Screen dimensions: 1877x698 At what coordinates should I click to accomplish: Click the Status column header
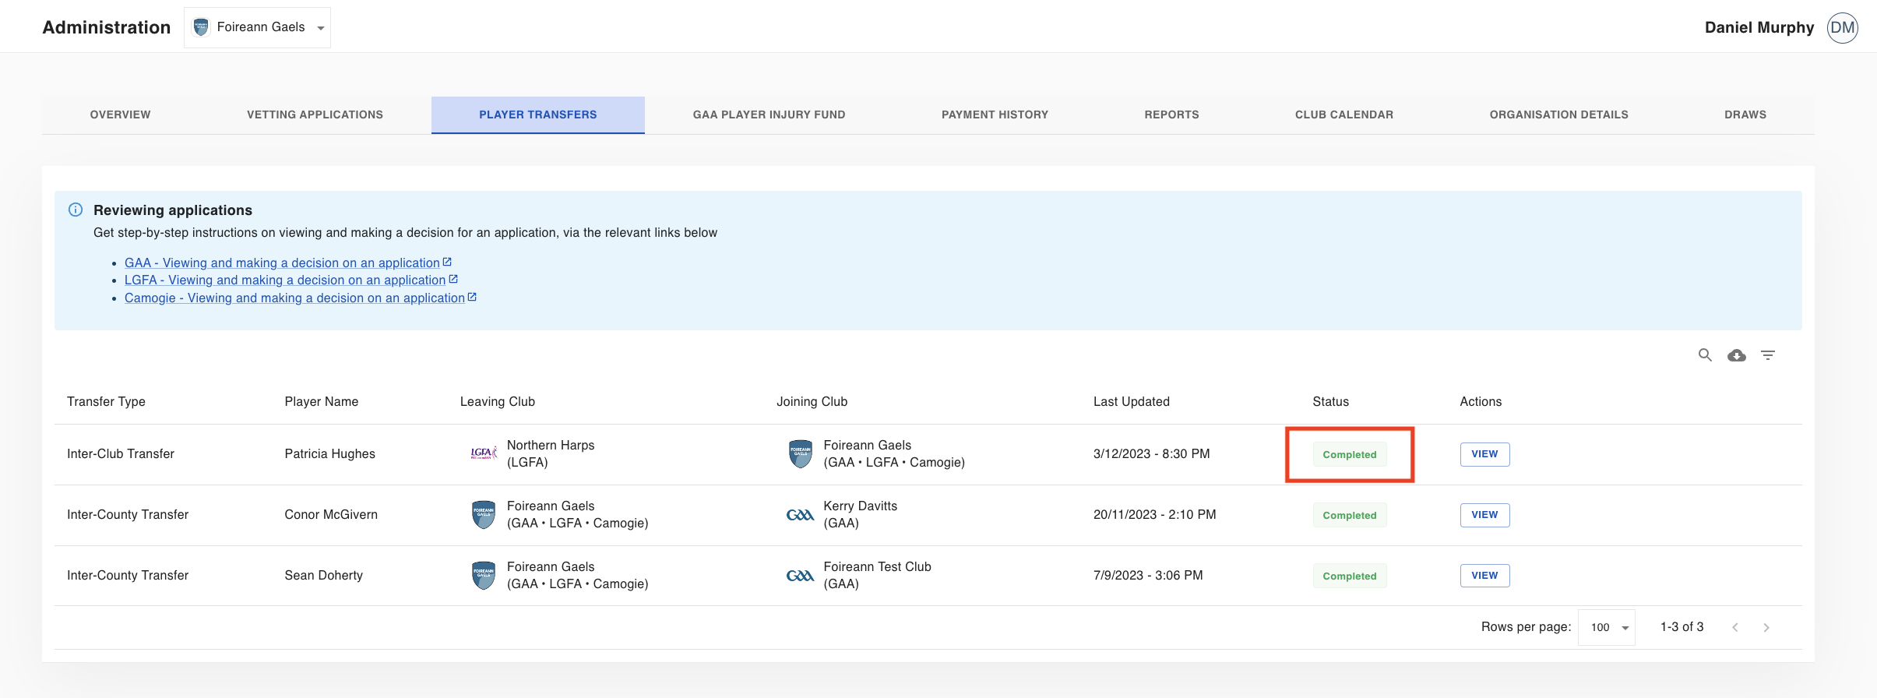tap(1330, 401)
